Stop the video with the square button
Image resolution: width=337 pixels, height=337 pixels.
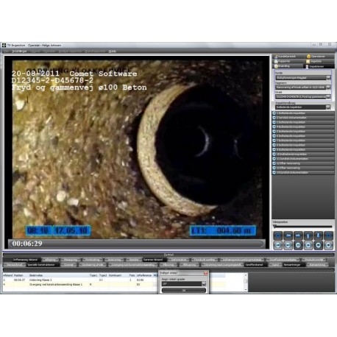coord(319,245)
